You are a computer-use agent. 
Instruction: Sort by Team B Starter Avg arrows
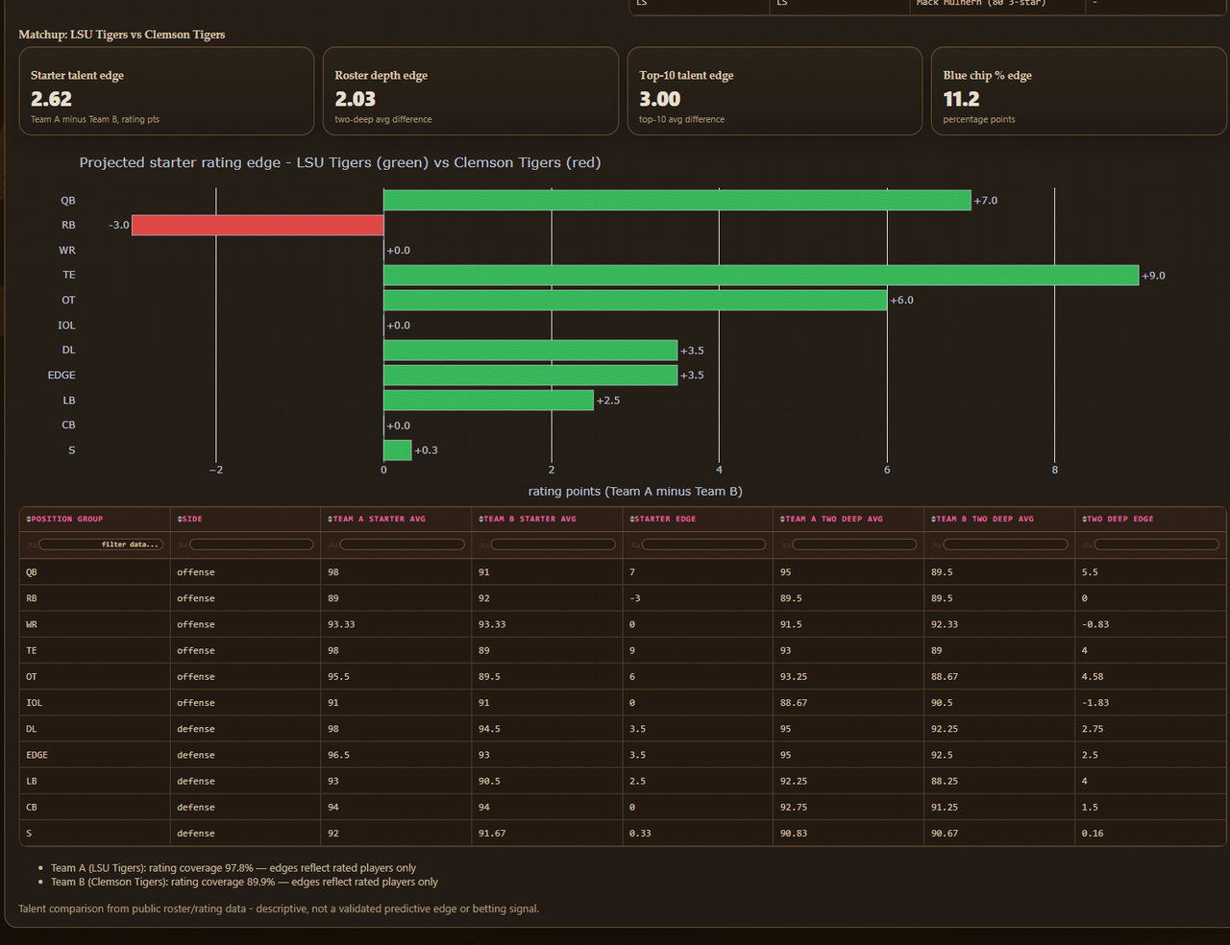[481, 519]
